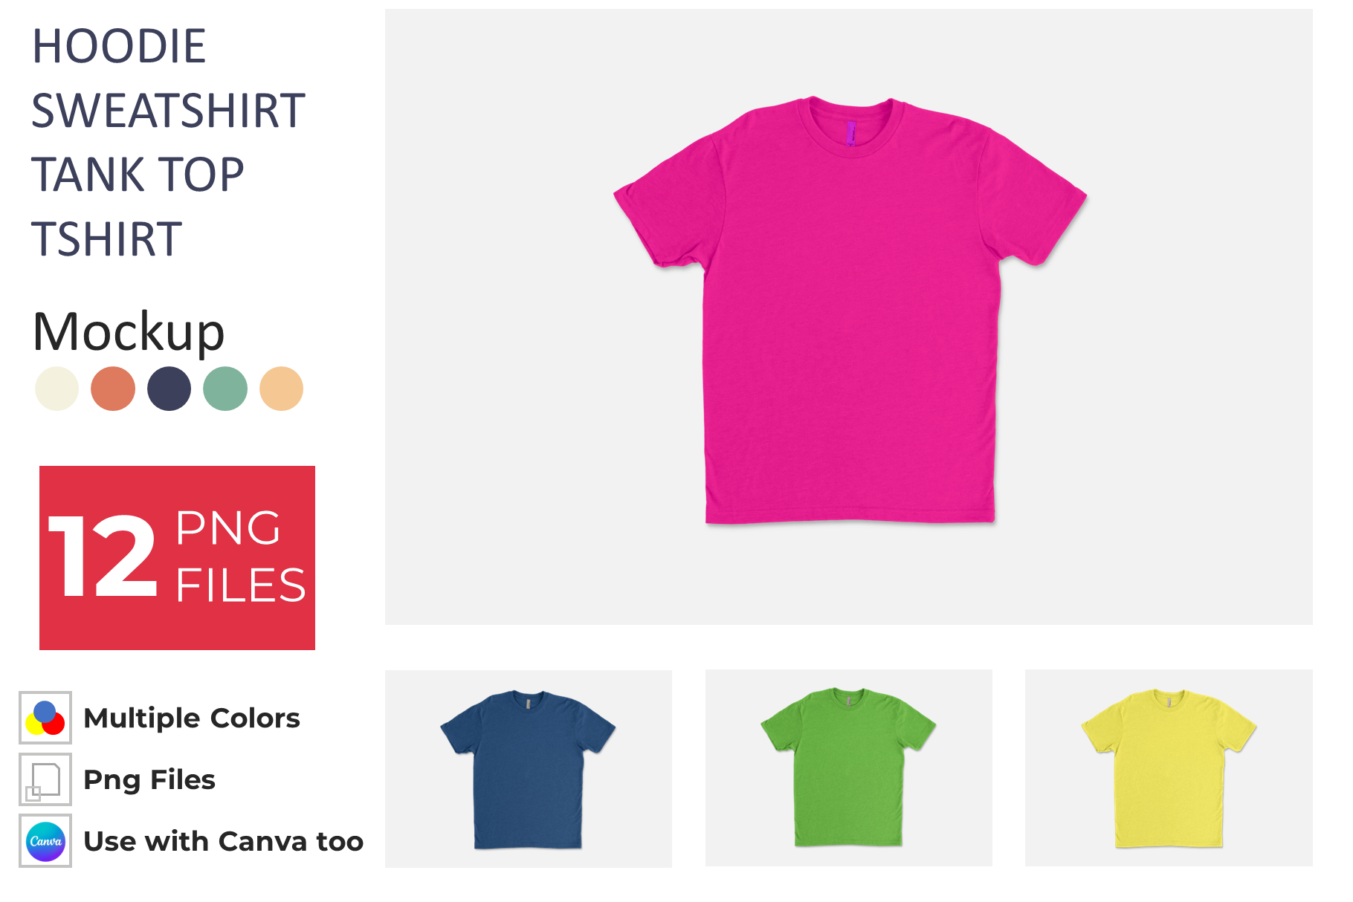Click the Canva logo icon

[45, 841]
